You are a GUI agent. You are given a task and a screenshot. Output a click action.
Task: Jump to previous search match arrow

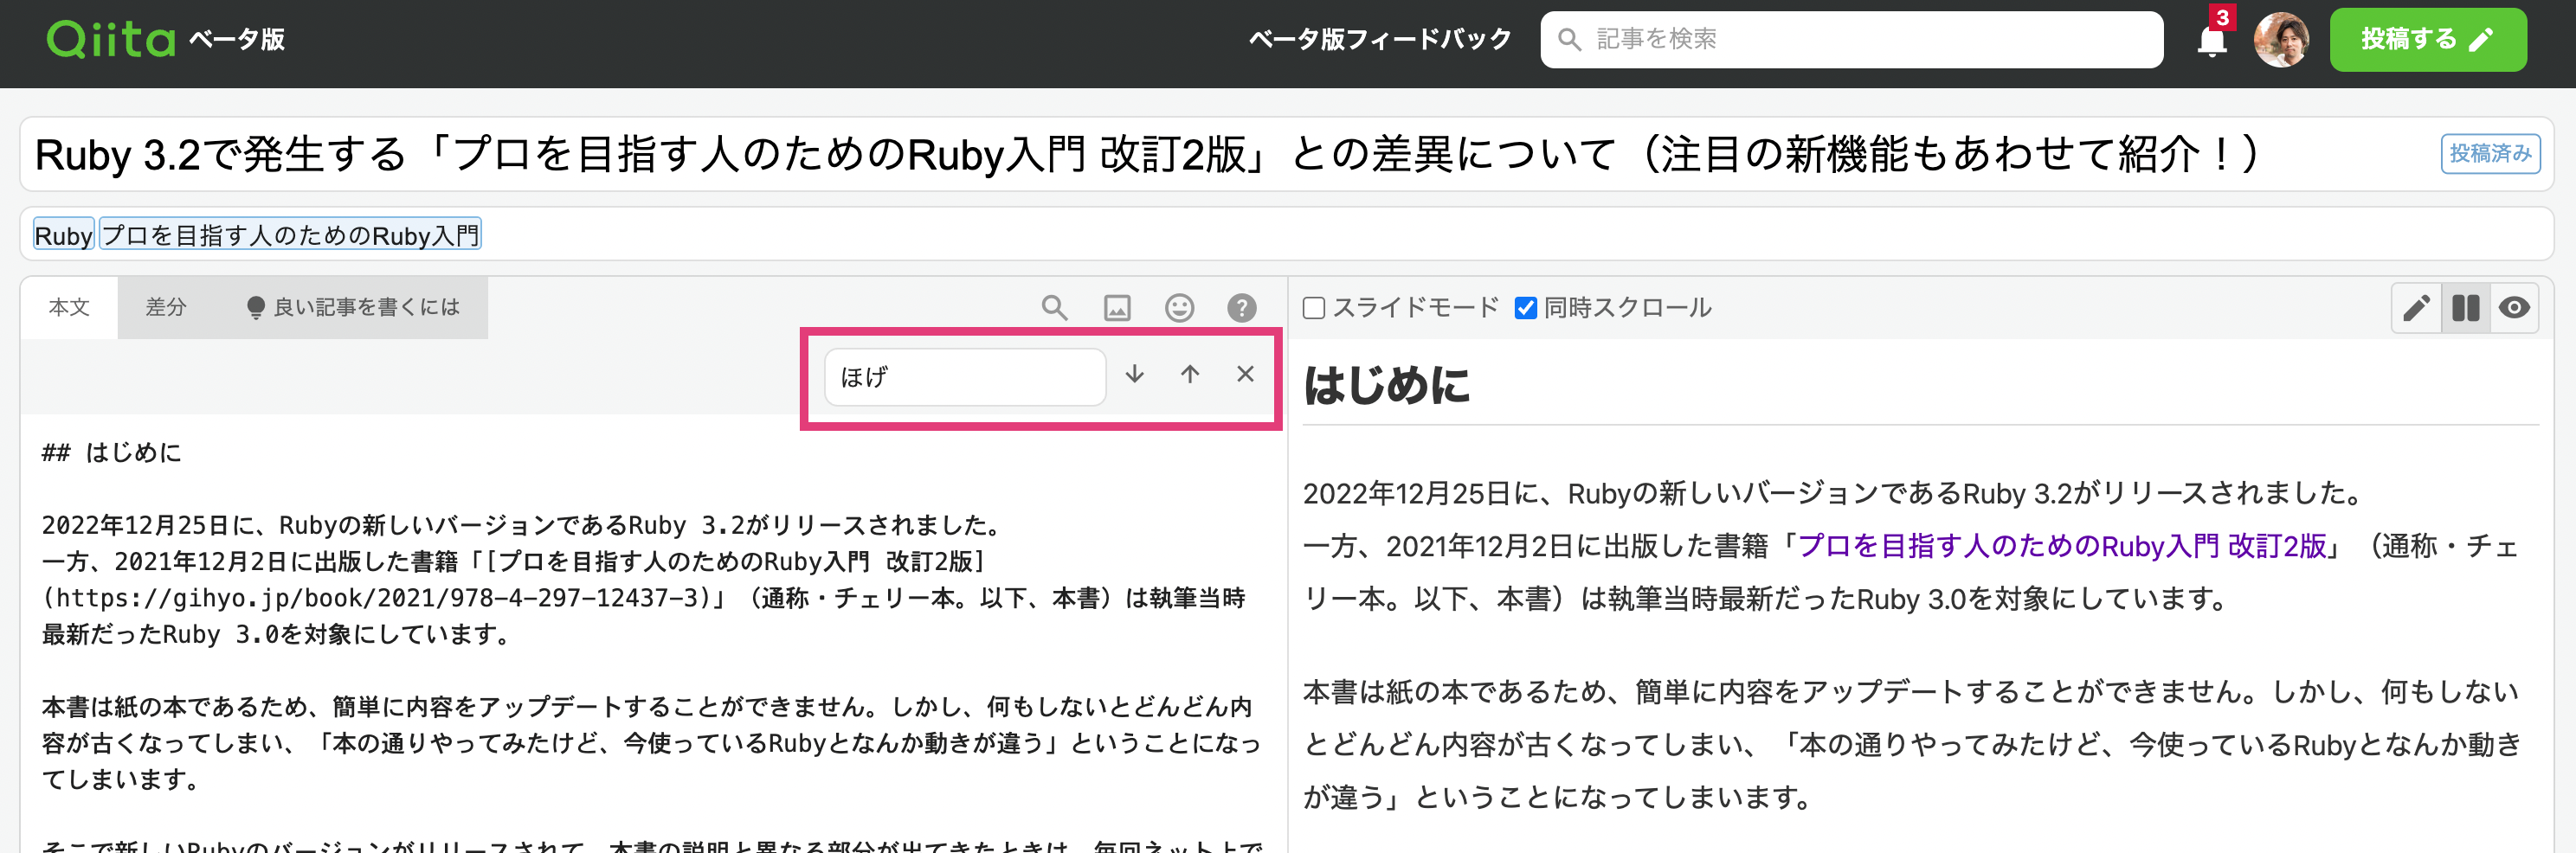click(1189, 374)
